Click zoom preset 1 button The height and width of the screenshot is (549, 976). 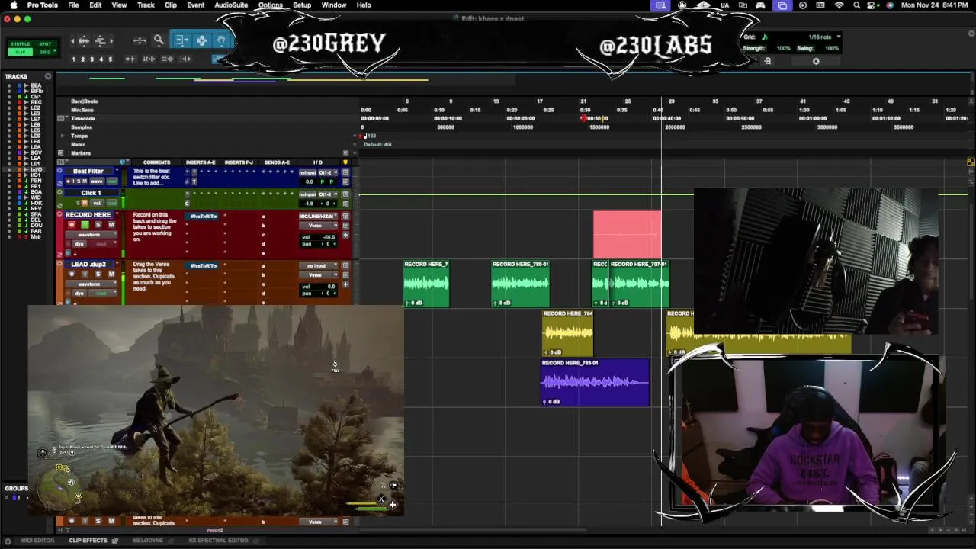click(73, 59)
